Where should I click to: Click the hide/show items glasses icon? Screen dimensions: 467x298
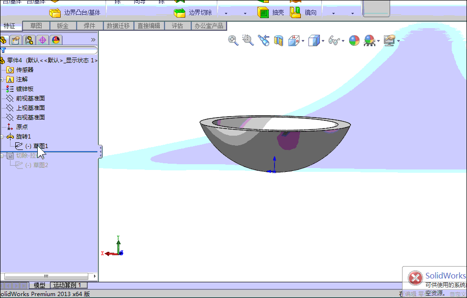point(334,40)
